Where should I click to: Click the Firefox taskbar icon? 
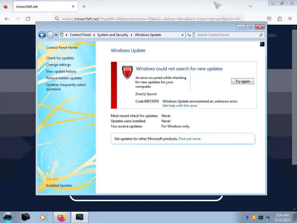click(x=61, y=217)
